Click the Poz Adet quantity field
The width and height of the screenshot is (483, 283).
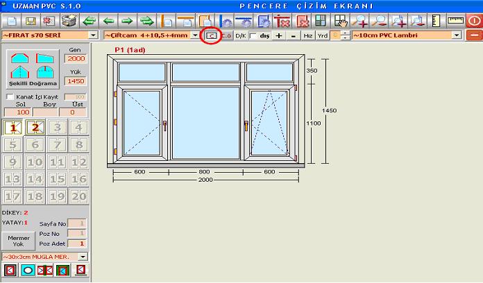pos(77,243)
